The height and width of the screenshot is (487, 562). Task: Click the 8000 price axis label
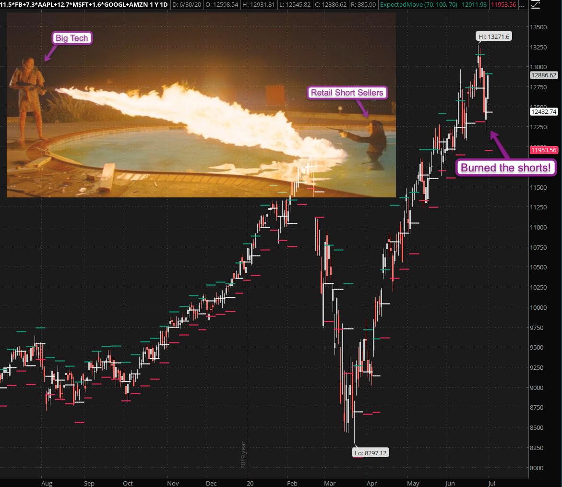537,468
